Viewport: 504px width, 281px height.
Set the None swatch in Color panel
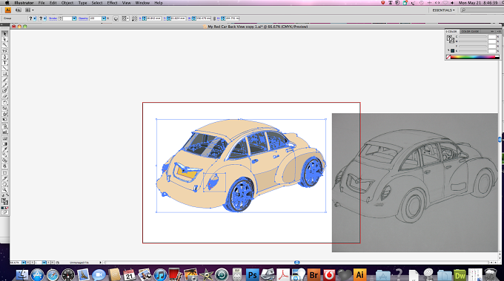[448, 58]
